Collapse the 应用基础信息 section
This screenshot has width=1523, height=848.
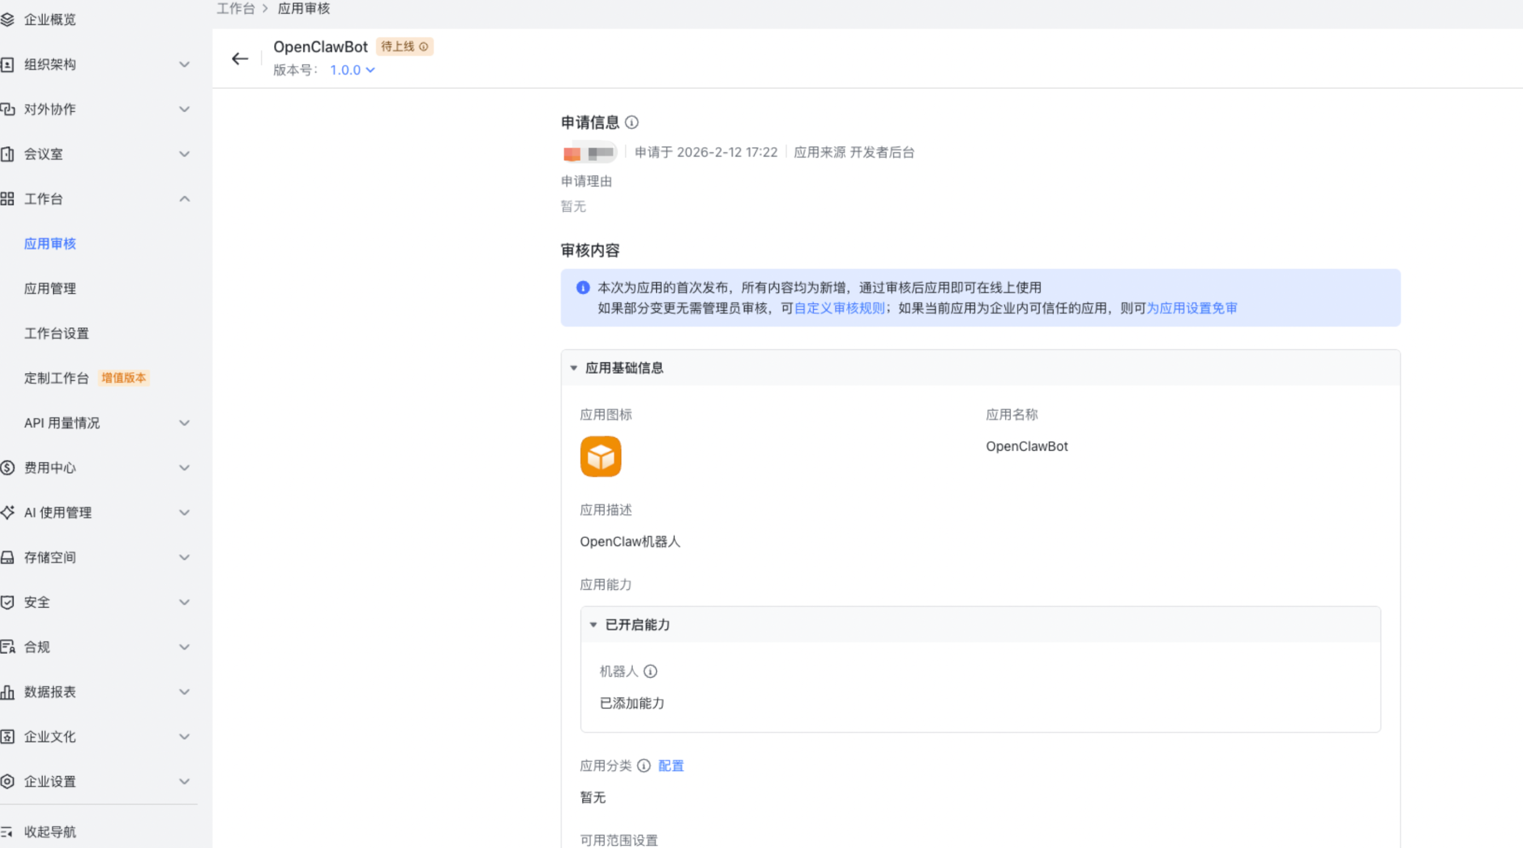point(574,367)
